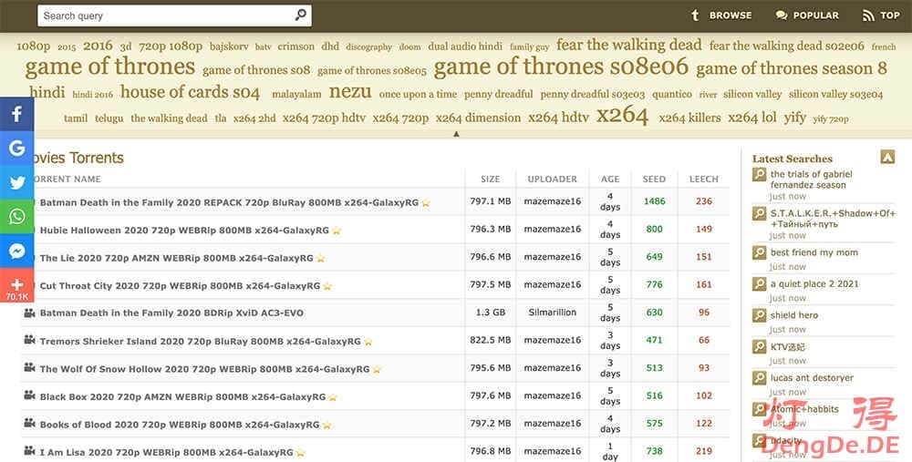Viewport: 912px width, 462px height.
Task: Focus the search query input field
Action: click(x=164, y=15)
